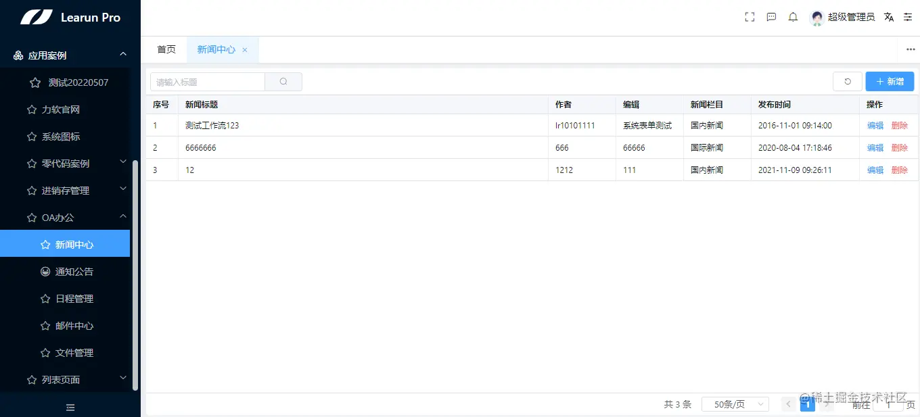
Task: Click the 新增 button to add news
Action: click(890, 80)
